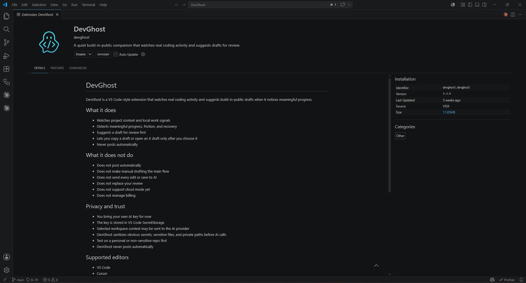Image resolution: width=526 pixels, height=283 pixels.
Task: Open the Run and Debug view
Action: pos(7,56)
